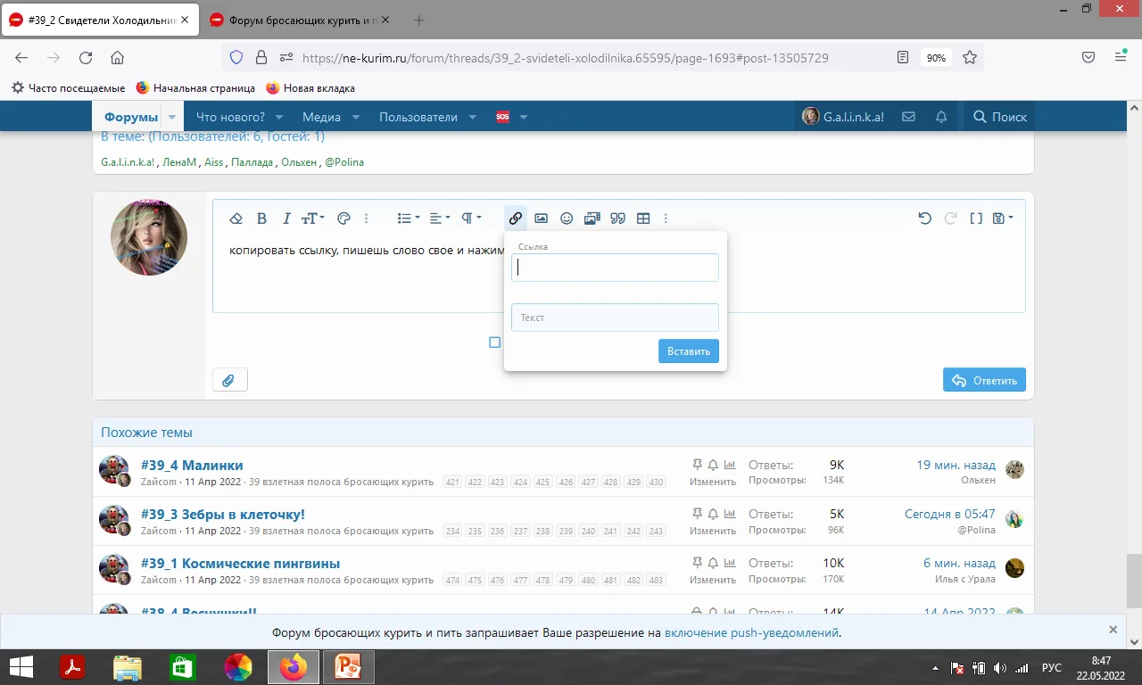Open the Пользователи navigation item
Screen dimensions: 1142x685
(x=418, y=117)
